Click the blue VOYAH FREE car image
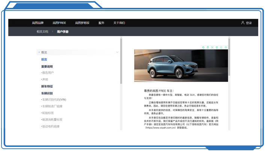Image resolution: width=265 pixels, height=151 pixels. coord(181,66)
